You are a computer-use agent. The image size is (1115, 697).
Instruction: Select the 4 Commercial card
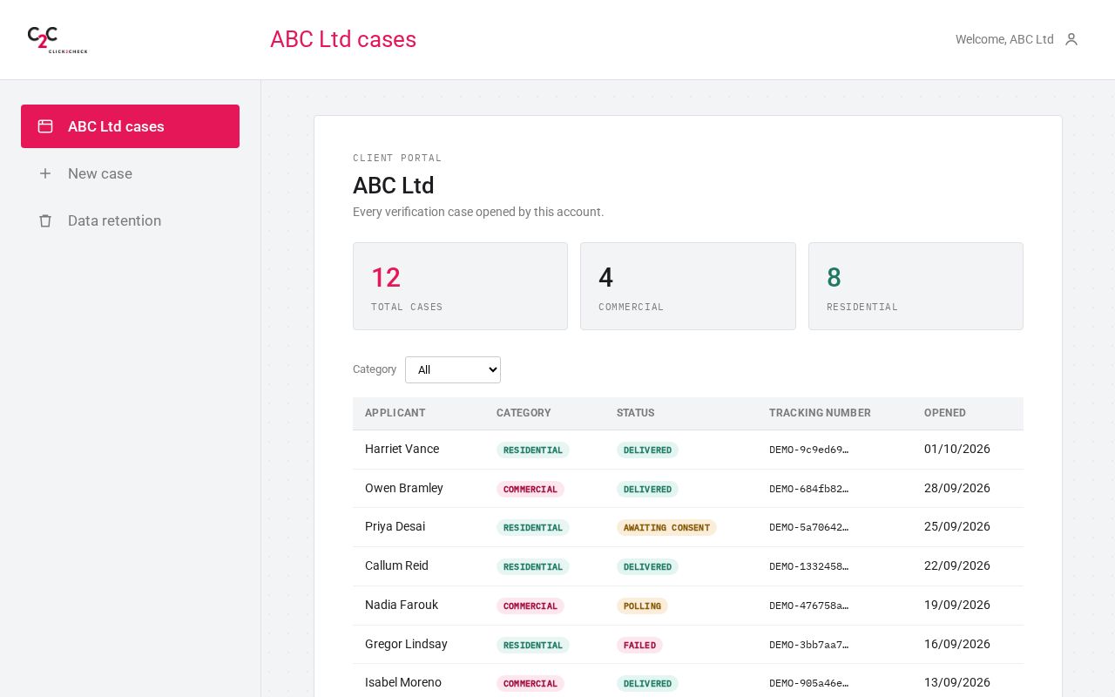tap(688, 286)
